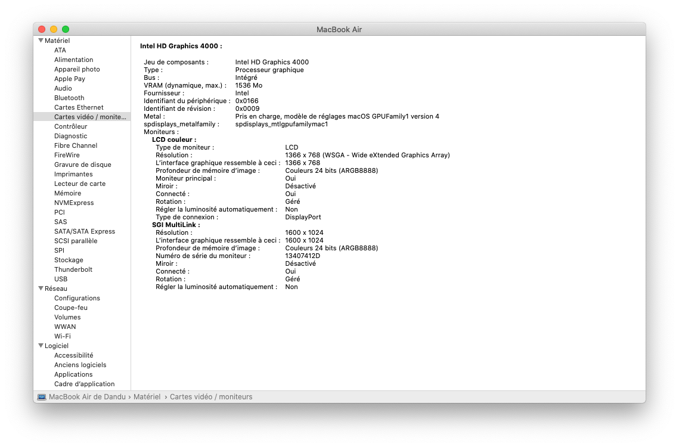Show Bluetooth information
The width and height of the screenshot is (679, 447).
69,98
